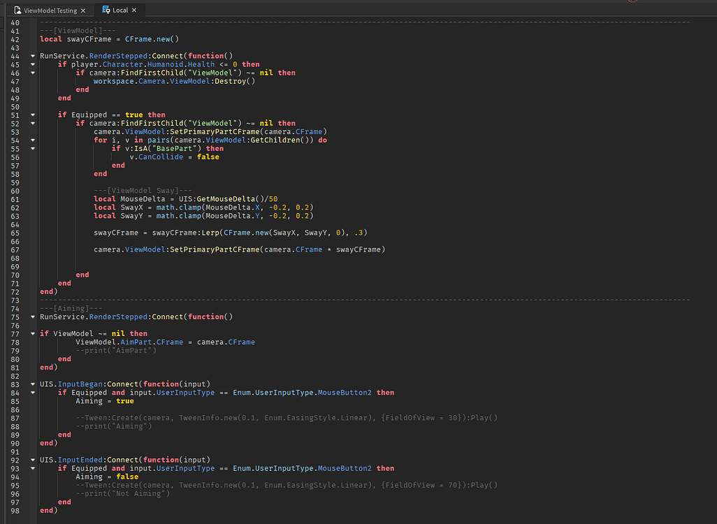Fold the for loop on line 54

[33, 140]
